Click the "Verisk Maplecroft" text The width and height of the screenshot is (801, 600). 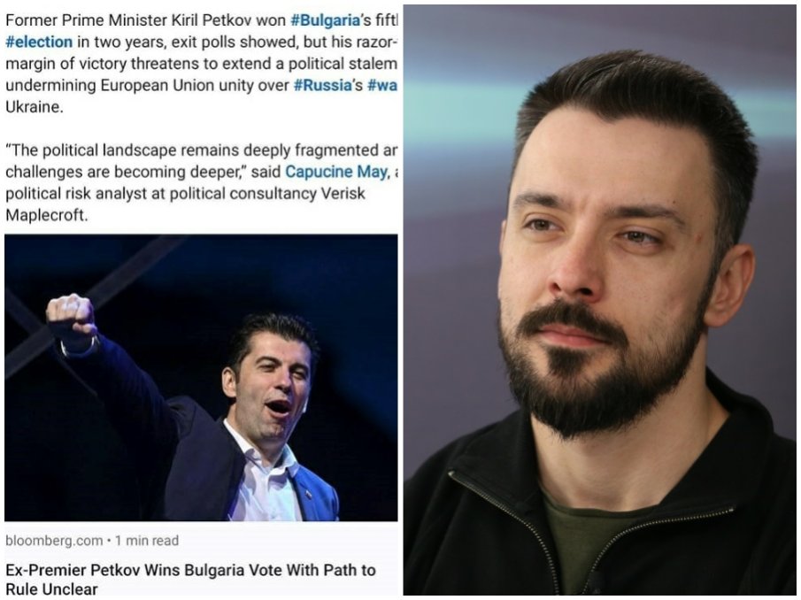click(x=186, y=204)
